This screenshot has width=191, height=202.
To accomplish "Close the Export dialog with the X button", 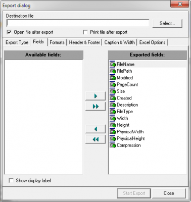I will pos(179,4).
